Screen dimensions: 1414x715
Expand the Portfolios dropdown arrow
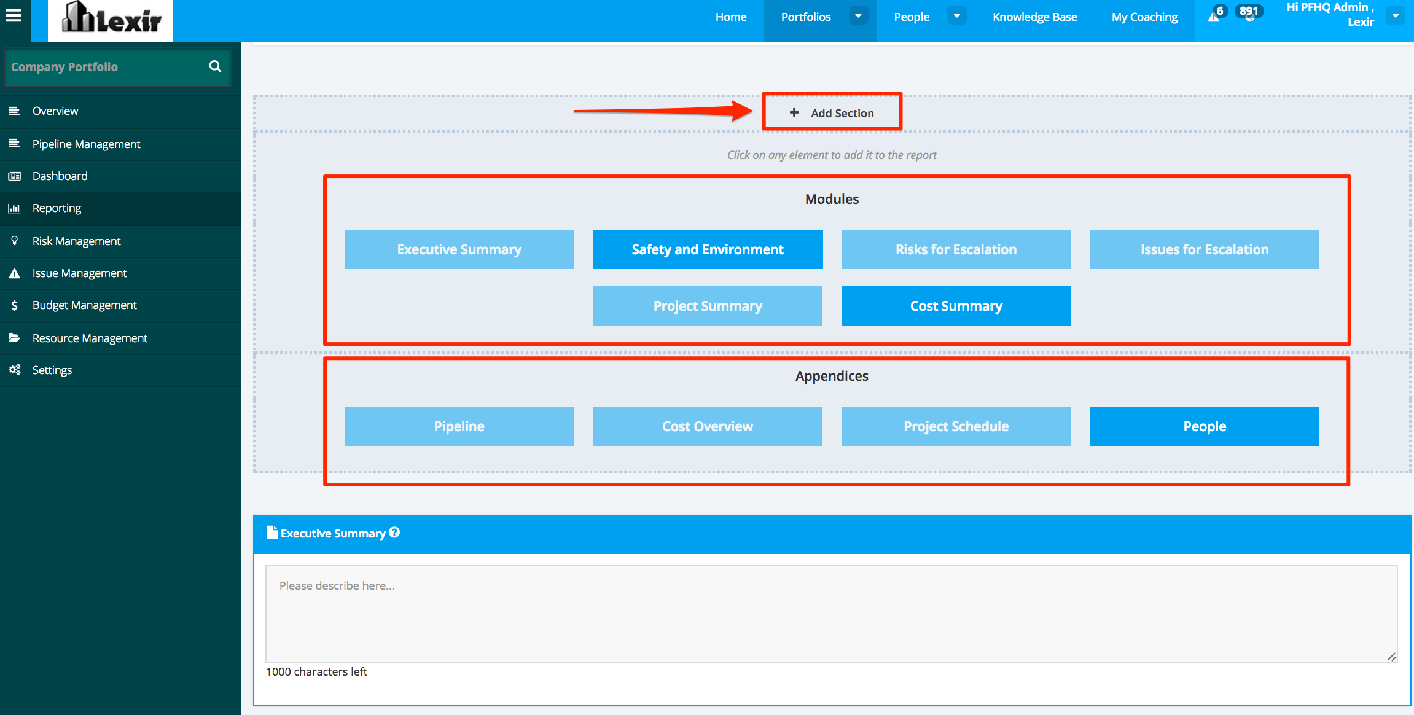pos(858,16)
